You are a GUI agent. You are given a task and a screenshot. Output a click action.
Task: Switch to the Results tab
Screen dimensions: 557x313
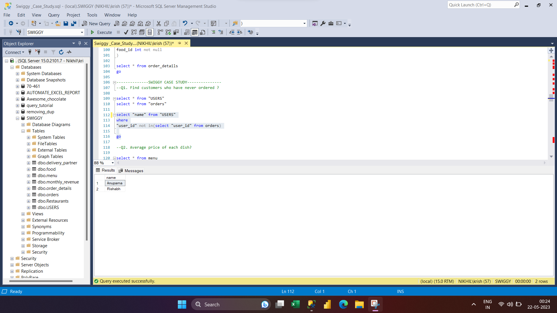pos(106,170)
